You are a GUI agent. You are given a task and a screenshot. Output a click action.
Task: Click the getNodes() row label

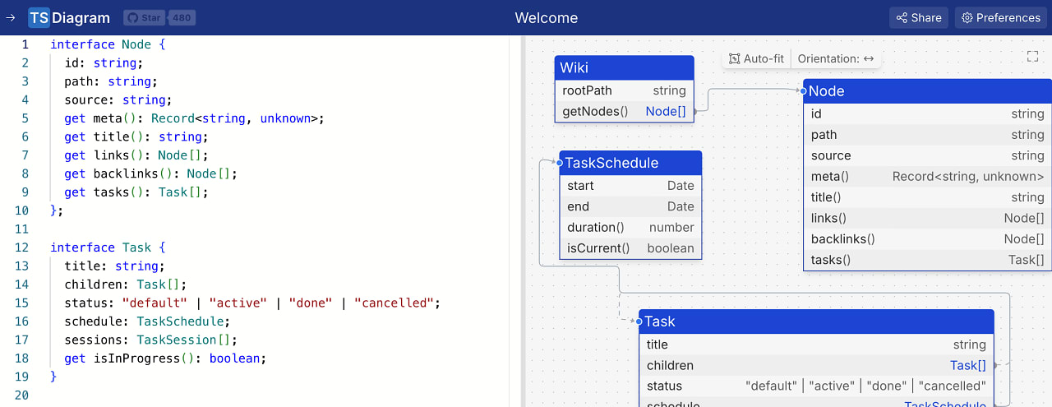point(595,111)
